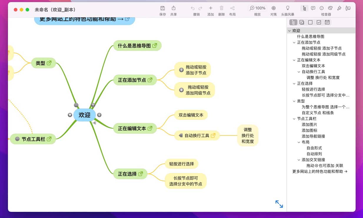363x218 pixels.
Task: Open the Layout (布局) toolbar icon
Action: (232, 8)
